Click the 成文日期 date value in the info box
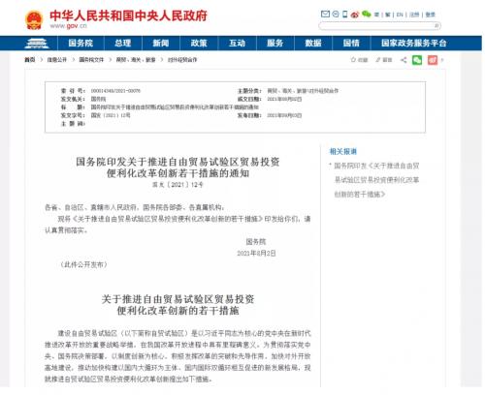The image size is (485, 395). click(x=284, y=99)
